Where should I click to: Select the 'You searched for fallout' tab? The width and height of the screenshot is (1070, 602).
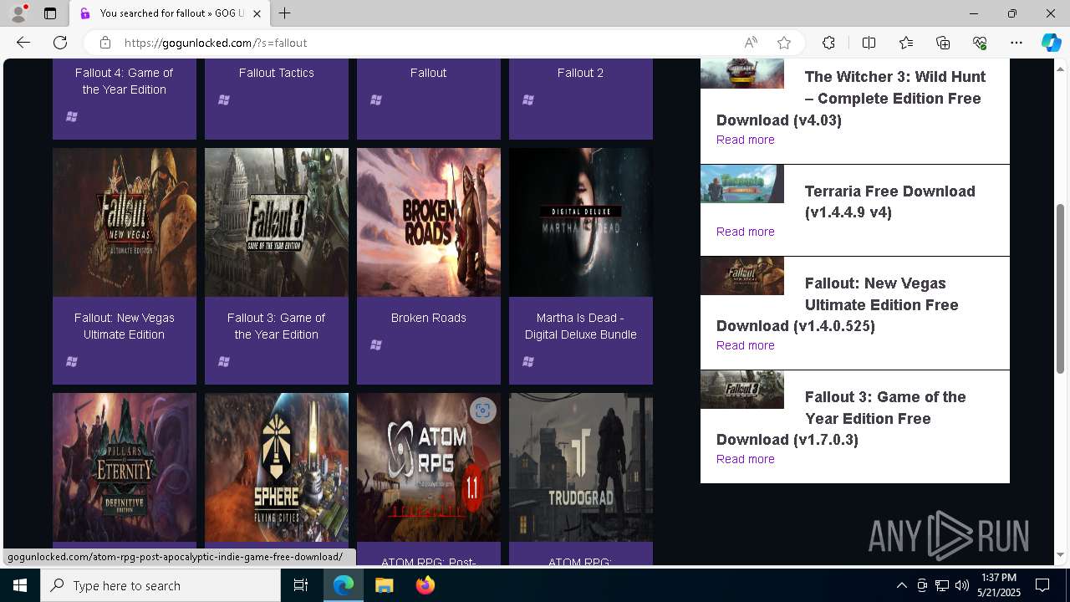170,13
